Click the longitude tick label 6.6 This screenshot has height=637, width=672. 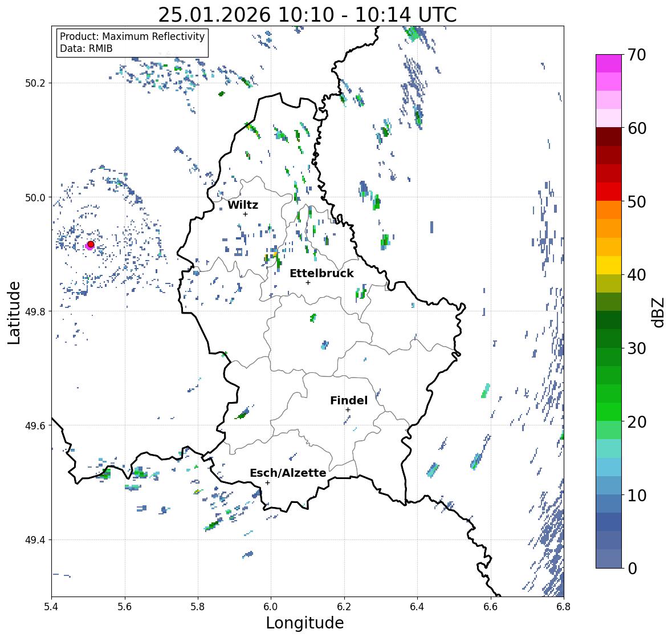490,606
